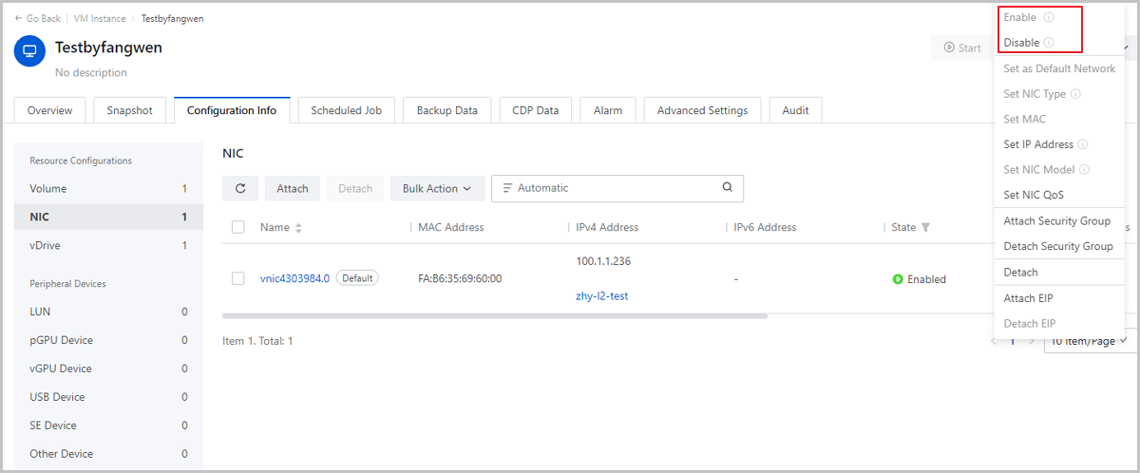Click the refresh icon in NIC toolbar

(x=240, y=188)
